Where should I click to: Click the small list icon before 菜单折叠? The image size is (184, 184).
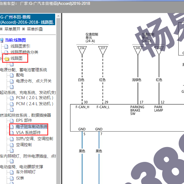point(23,29)
